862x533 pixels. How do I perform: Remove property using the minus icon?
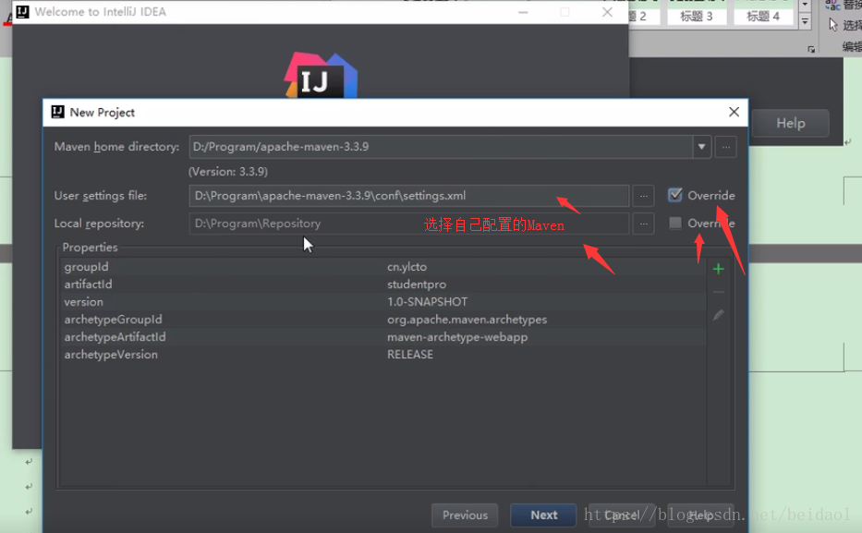(x=718, y=292)
